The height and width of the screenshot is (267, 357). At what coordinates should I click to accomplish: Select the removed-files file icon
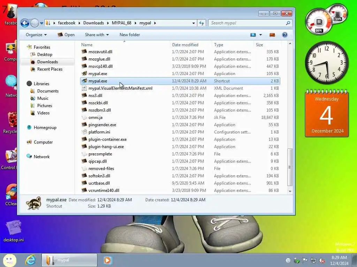84,169
